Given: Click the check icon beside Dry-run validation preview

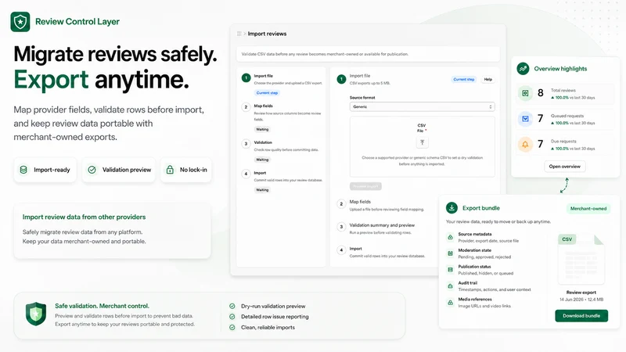Looking at the screenshot, I should (232, 306).
